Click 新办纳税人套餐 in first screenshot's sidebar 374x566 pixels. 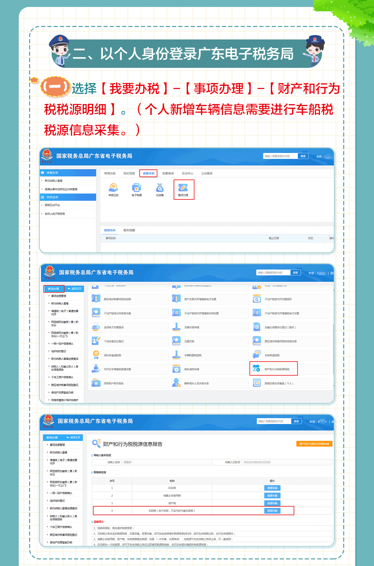pyautogui.click(x=54, y=181)
